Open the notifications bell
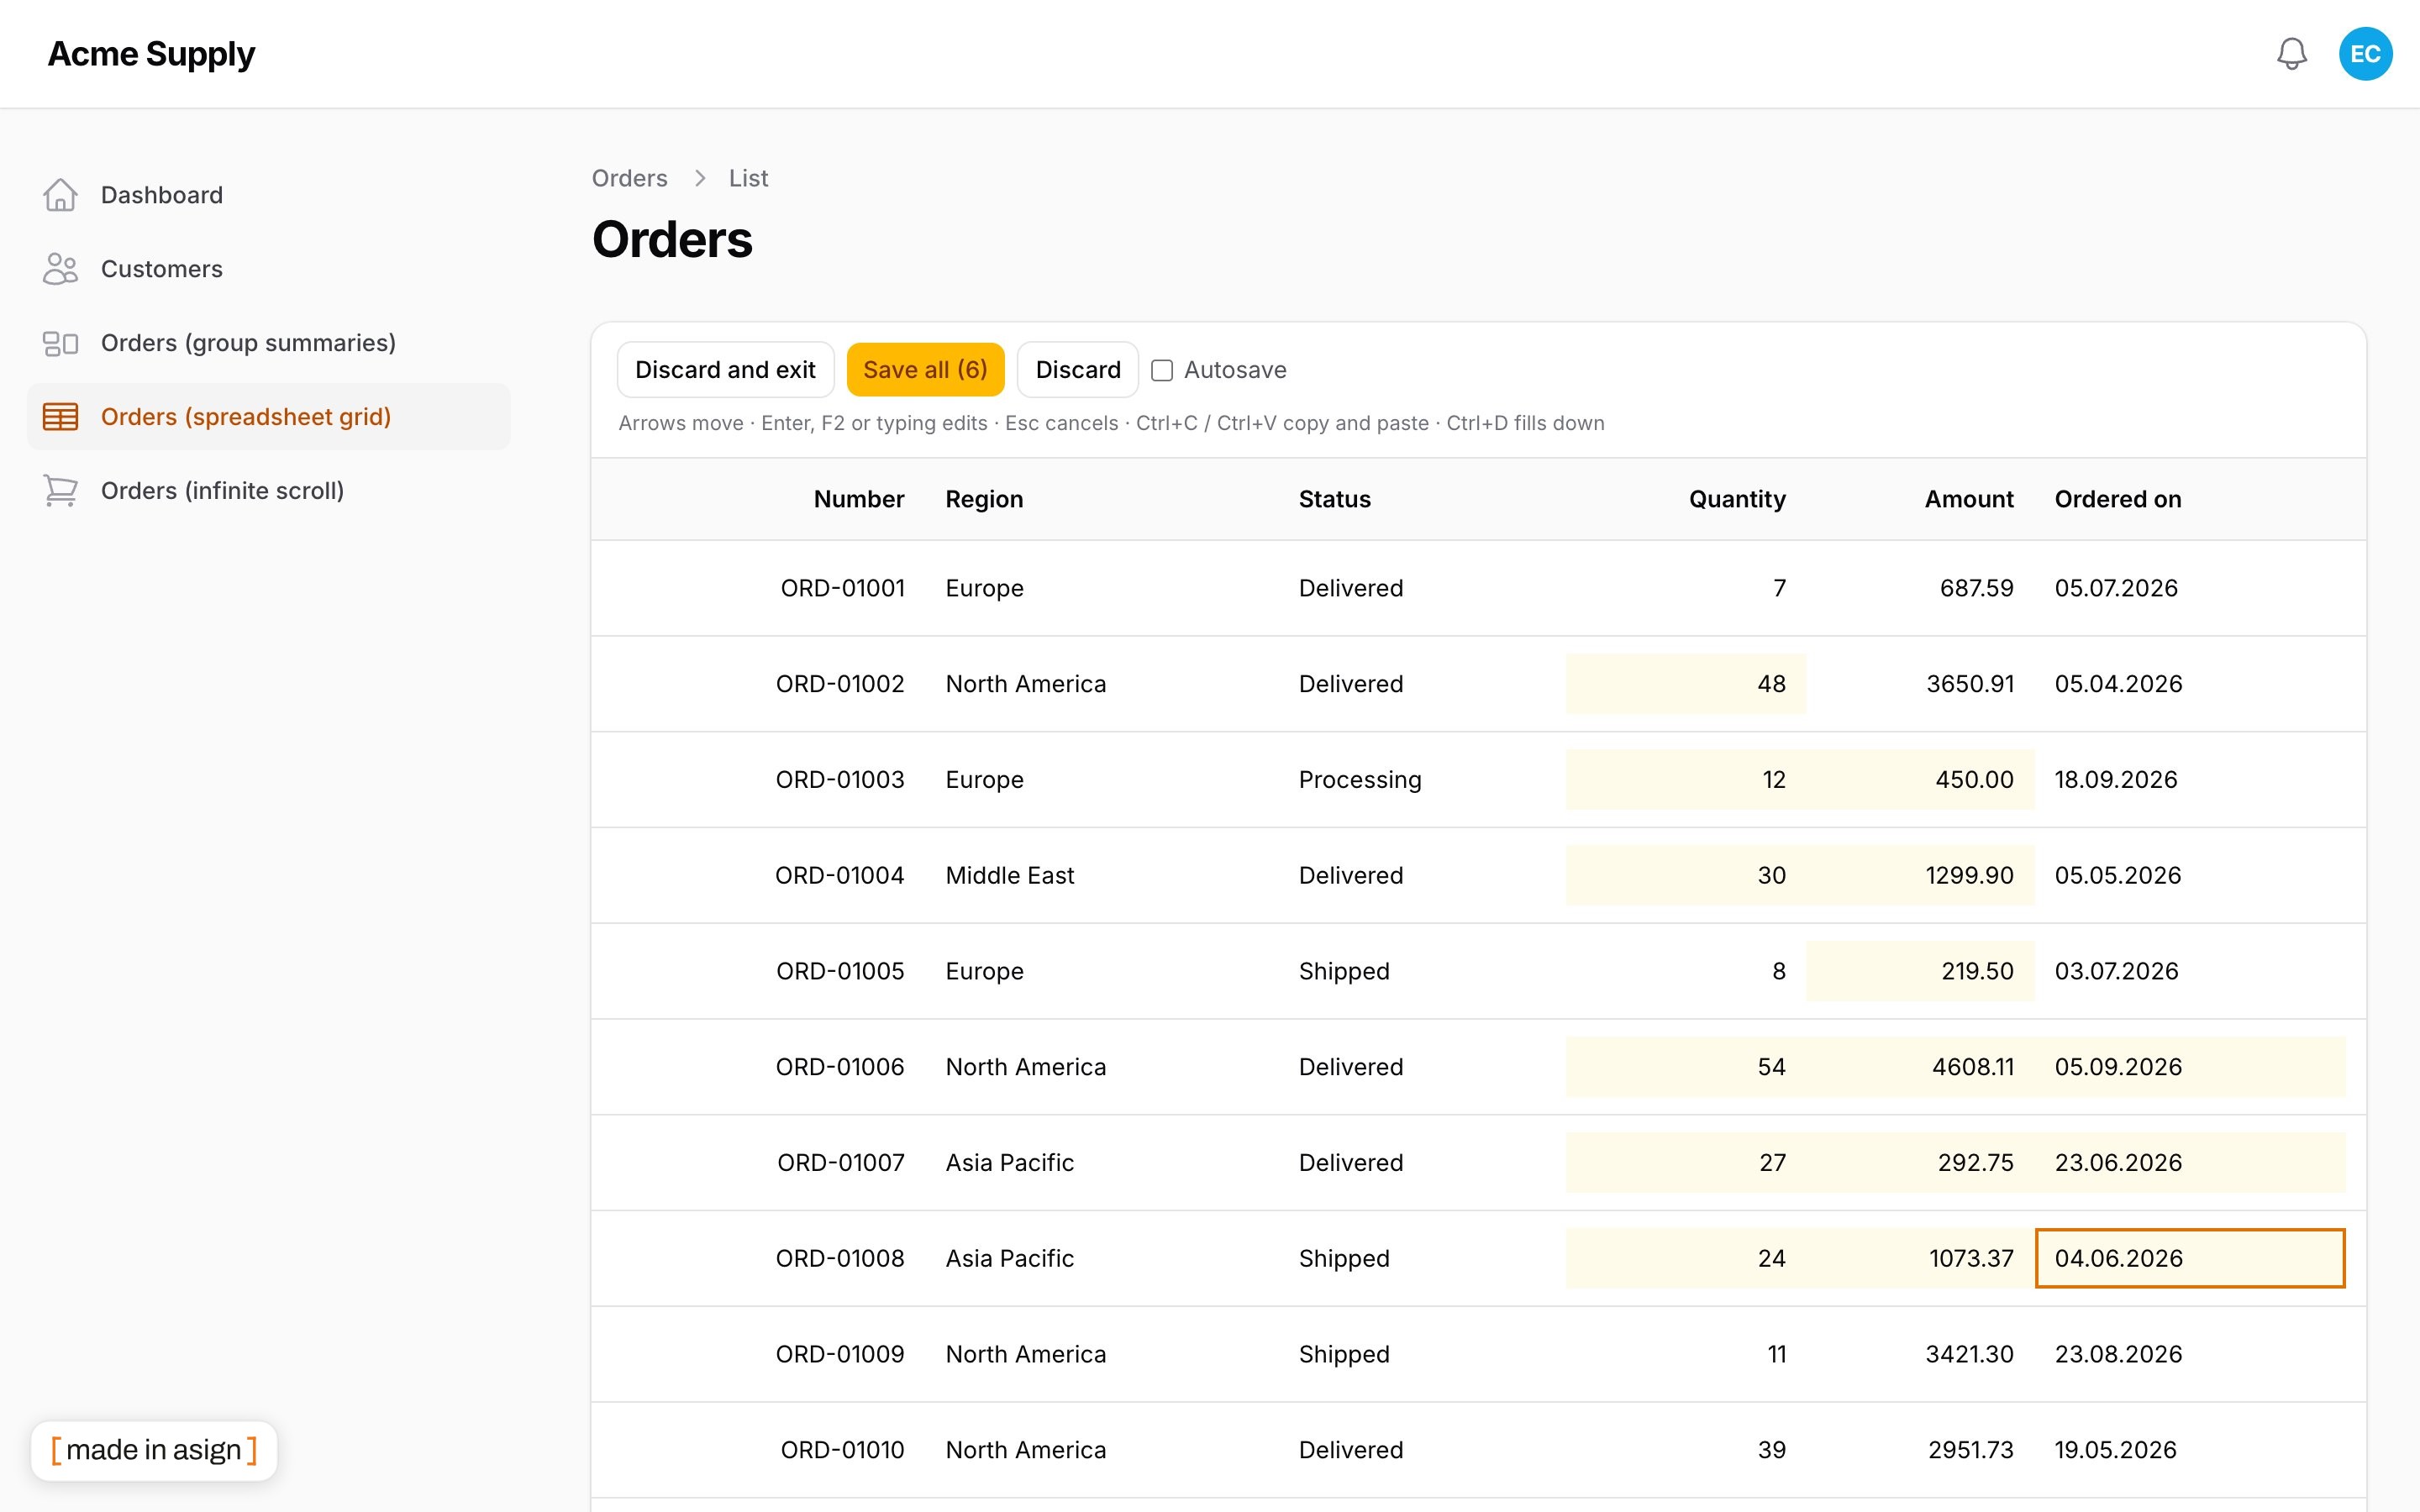The width and height of the screenshot is (2420, 1512). tap(2291, 54)
